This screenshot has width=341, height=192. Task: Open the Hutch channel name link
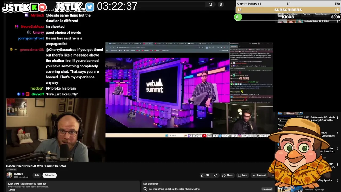pos(17,174)
